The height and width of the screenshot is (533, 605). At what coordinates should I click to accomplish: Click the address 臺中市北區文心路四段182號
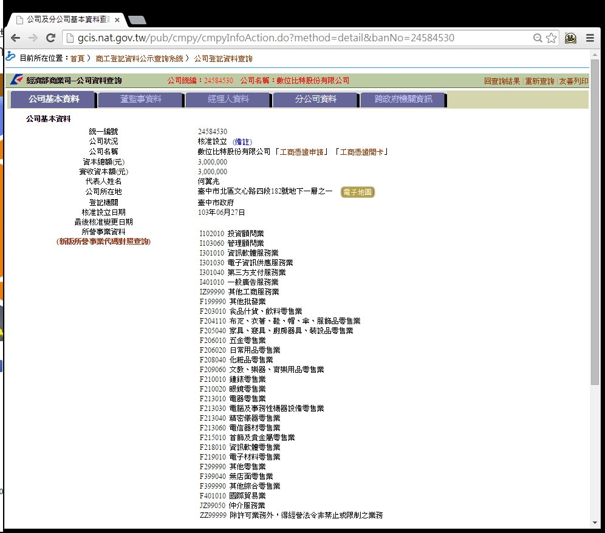tap(265, 191)
